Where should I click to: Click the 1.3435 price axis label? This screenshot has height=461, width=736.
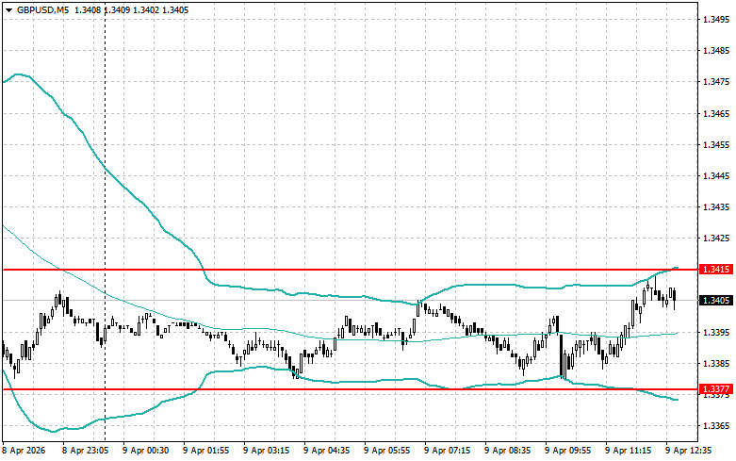pos(716,207)
